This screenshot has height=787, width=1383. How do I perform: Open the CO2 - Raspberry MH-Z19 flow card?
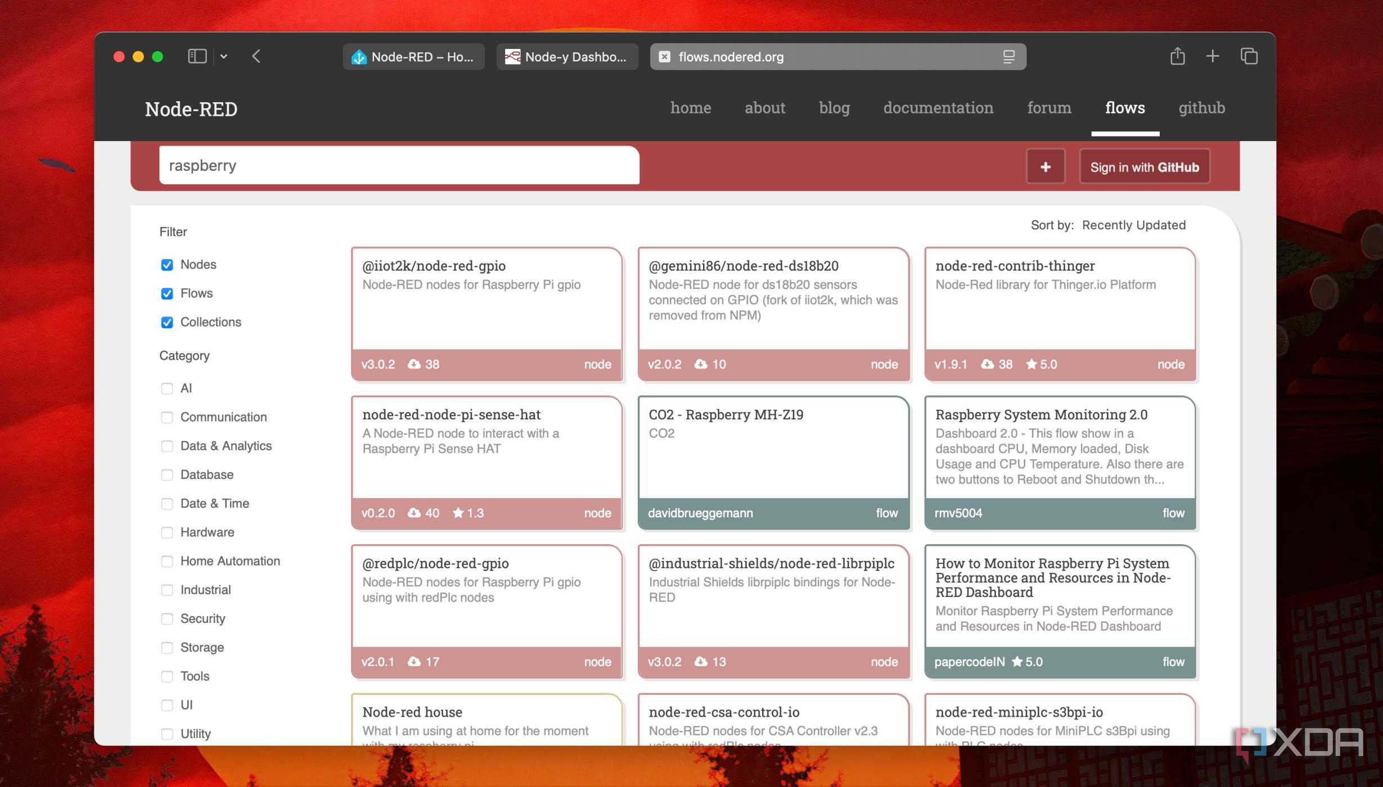[773, 463]
